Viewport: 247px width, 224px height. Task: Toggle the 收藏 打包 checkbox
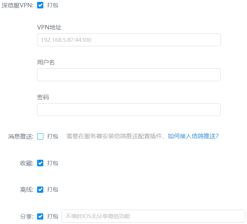pos(40,163)
